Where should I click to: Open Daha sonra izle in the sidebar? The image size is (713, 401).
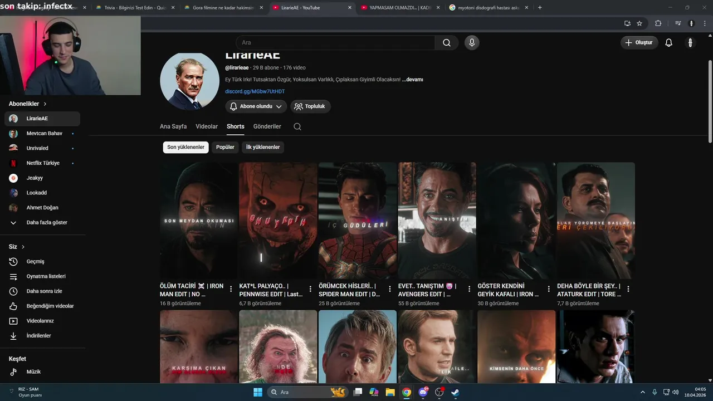[x=42, y=291]
